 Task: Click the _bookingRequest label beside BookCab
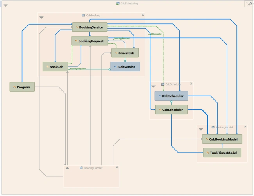tap(77, 69)
